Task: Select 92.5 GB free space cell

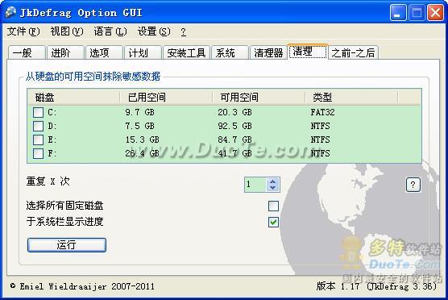Action: [x=234, y=126]
